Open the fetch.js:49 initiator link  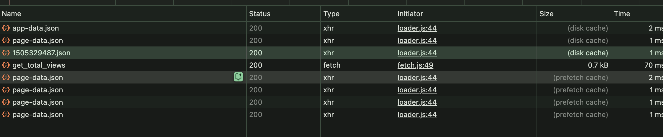(x=415, y=65)
